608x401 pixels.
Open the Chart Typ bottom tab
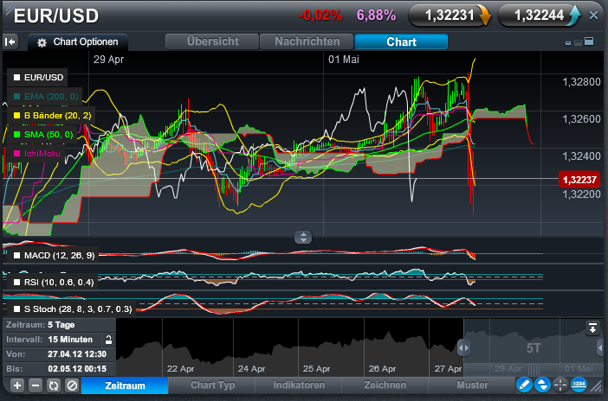tap(212, 385)
